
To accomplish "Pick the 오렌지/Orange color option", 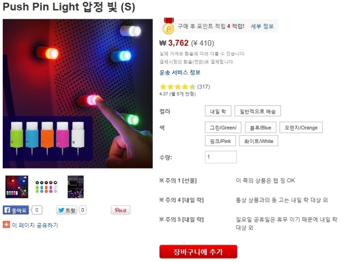I will (301, 127).
